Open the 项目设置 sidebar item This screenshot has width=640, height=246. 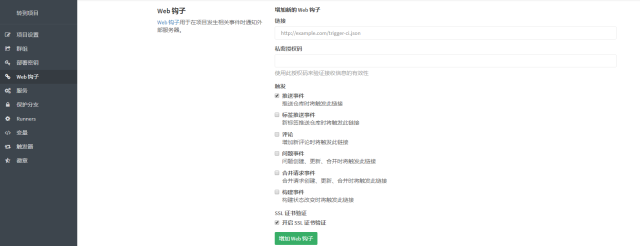point(38,35)
